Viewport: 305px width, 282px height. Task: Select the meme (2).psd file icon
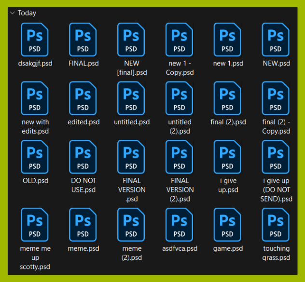coord(131,225)
